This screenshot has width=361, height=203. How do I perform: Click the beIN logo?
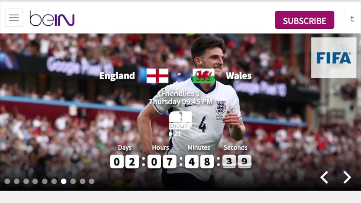[x=52, y=19]
